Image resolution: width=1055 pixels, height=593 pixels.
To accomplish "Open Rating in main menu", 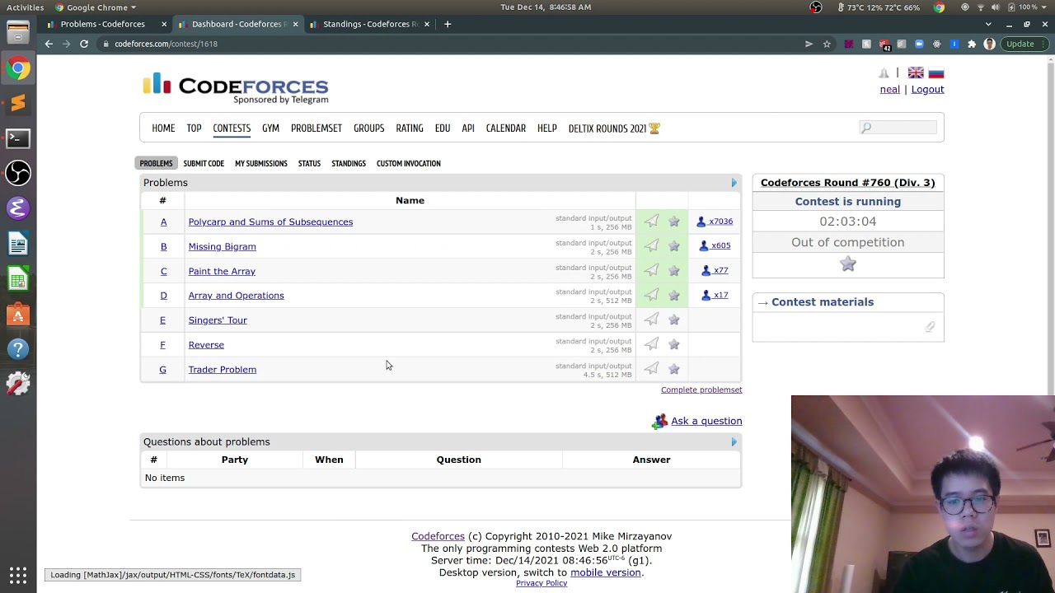I will [x=409, y=128].
